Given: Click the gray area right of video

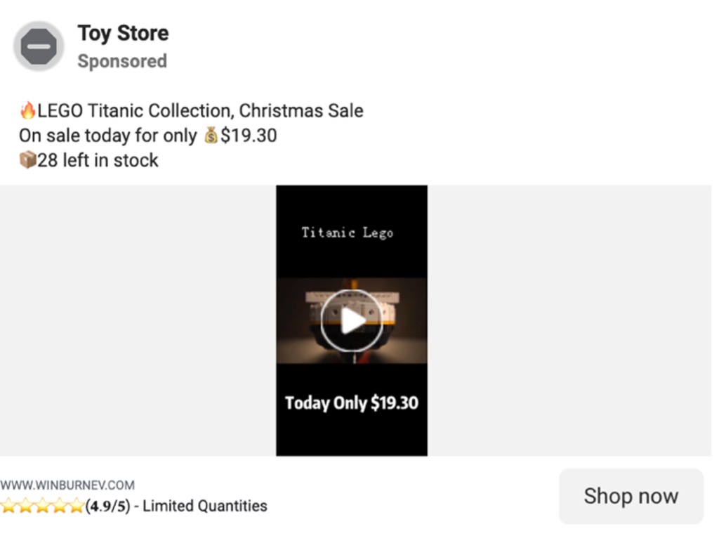Looking at the screenshot, I should point(569,320).
